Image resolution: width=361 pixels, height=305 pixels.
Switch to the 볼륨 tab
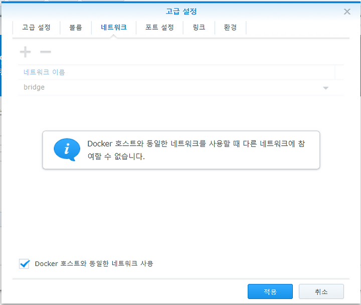76,27
